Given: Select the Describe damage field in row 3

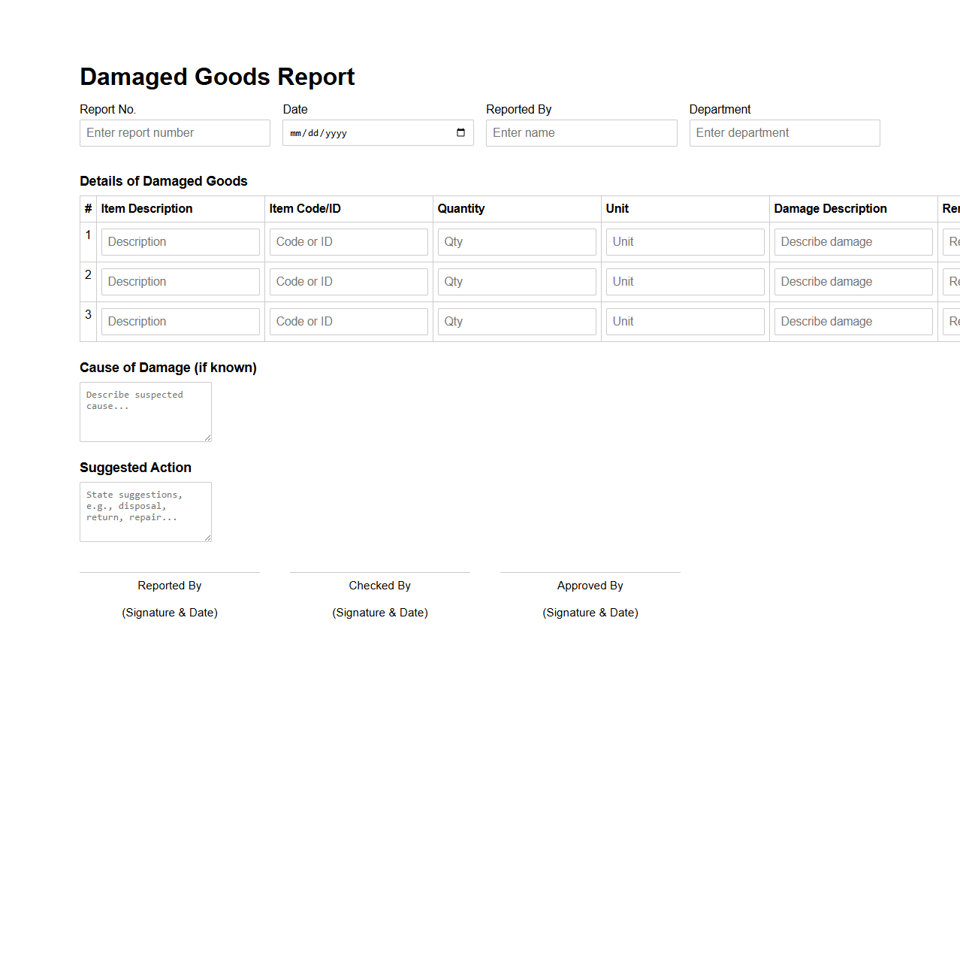Looking at the screenshot, I should pyautogui.click(x=853, y=321).
